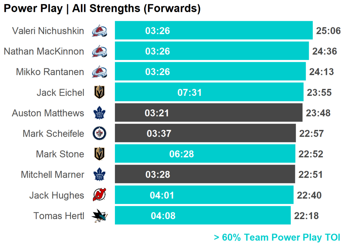Select the Jack Hughes name label
This screenshot has width=344, height=246.
click(x=56, y=195)
